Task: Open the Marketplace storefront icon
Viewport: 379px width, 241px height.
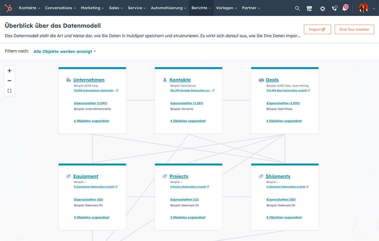Action: tap(309, 8)
